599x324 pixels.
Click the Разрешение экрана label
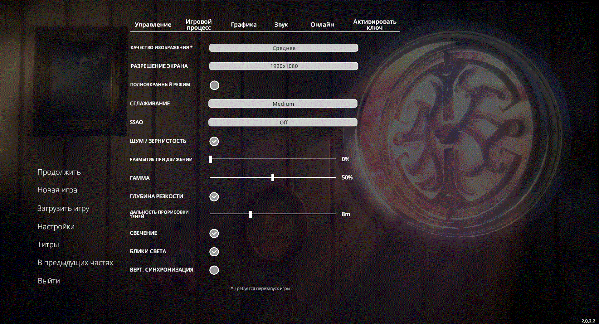click(x=159, y=66)
